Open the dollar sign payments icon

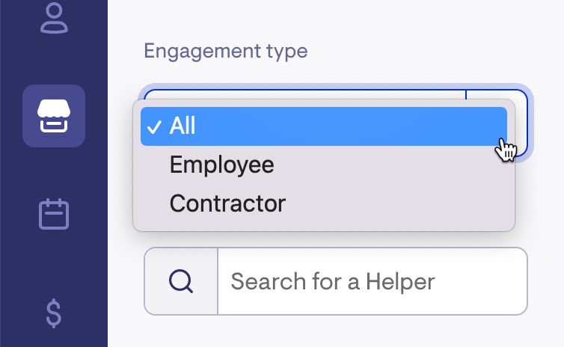point(54,313)
